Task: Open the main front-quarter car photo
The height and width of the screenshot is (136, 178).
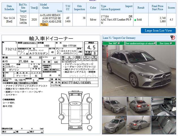Action: pos(139,71)
